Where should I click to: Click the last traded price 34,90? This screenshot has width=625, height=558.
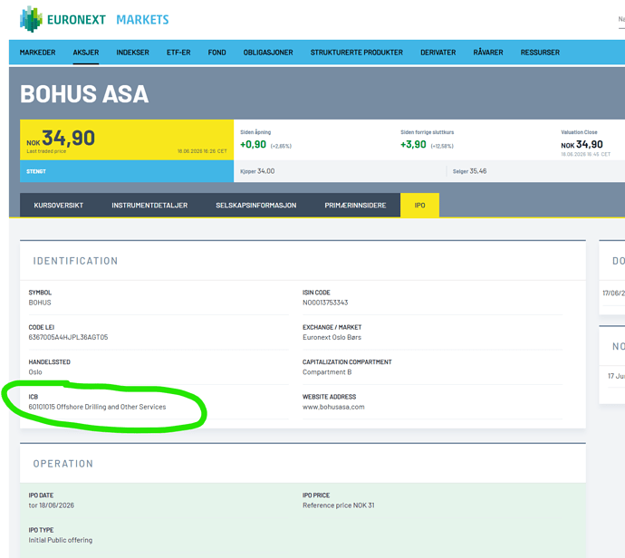coord(68,139)
